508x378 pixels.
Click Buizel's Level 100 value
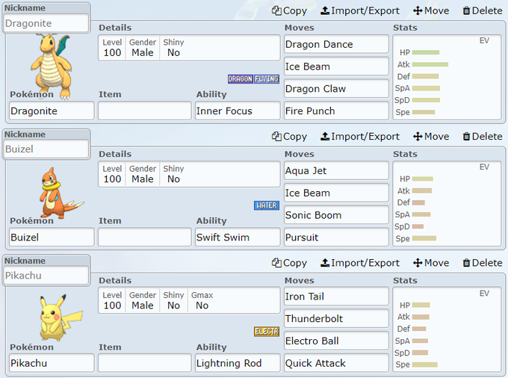[112, 179]
